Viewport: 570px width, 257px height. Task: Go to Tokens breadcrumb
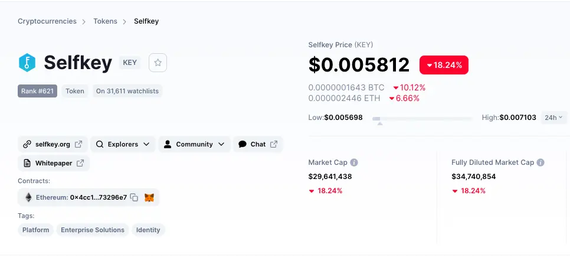(x=106, y=21)
